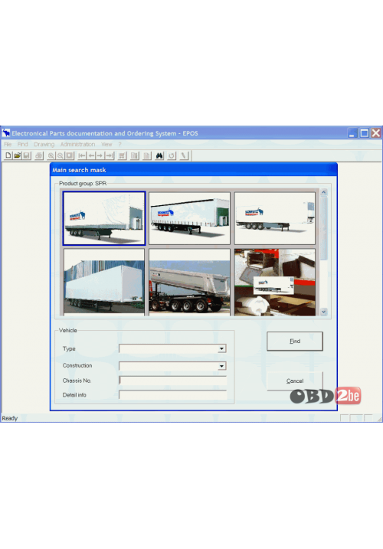The height and width of the screenshot is (549, 383).
Task: Click the New document toolbar icon
Action: [8, 155]
